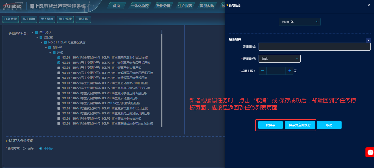Screen dimensions: 374x168
Task: Open the 即时任务 task type dropdown
Action: click(x=299, y=22)
